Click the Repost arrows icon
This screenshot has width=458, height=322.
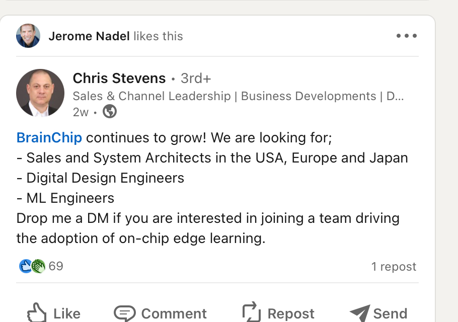click(252, 312)
